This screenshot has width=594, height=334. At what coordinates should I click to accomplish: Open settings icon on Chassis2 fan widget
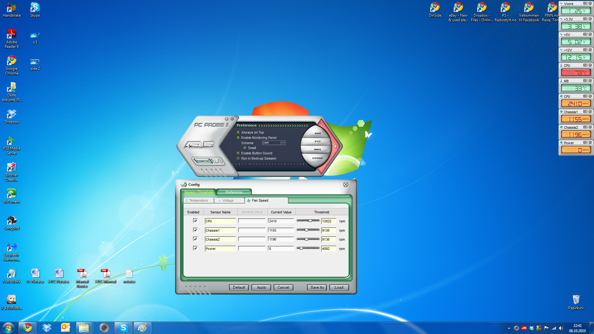pos(585,127)
